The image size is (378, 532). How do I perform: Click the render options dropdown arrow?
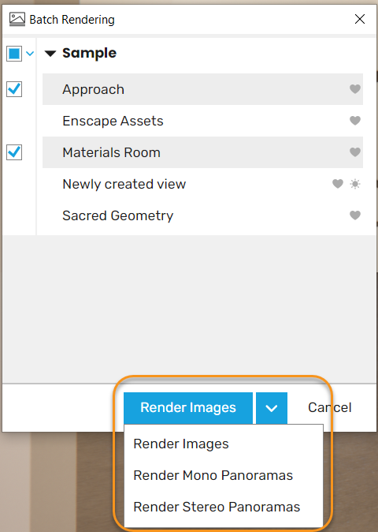(x=272, y=408)
